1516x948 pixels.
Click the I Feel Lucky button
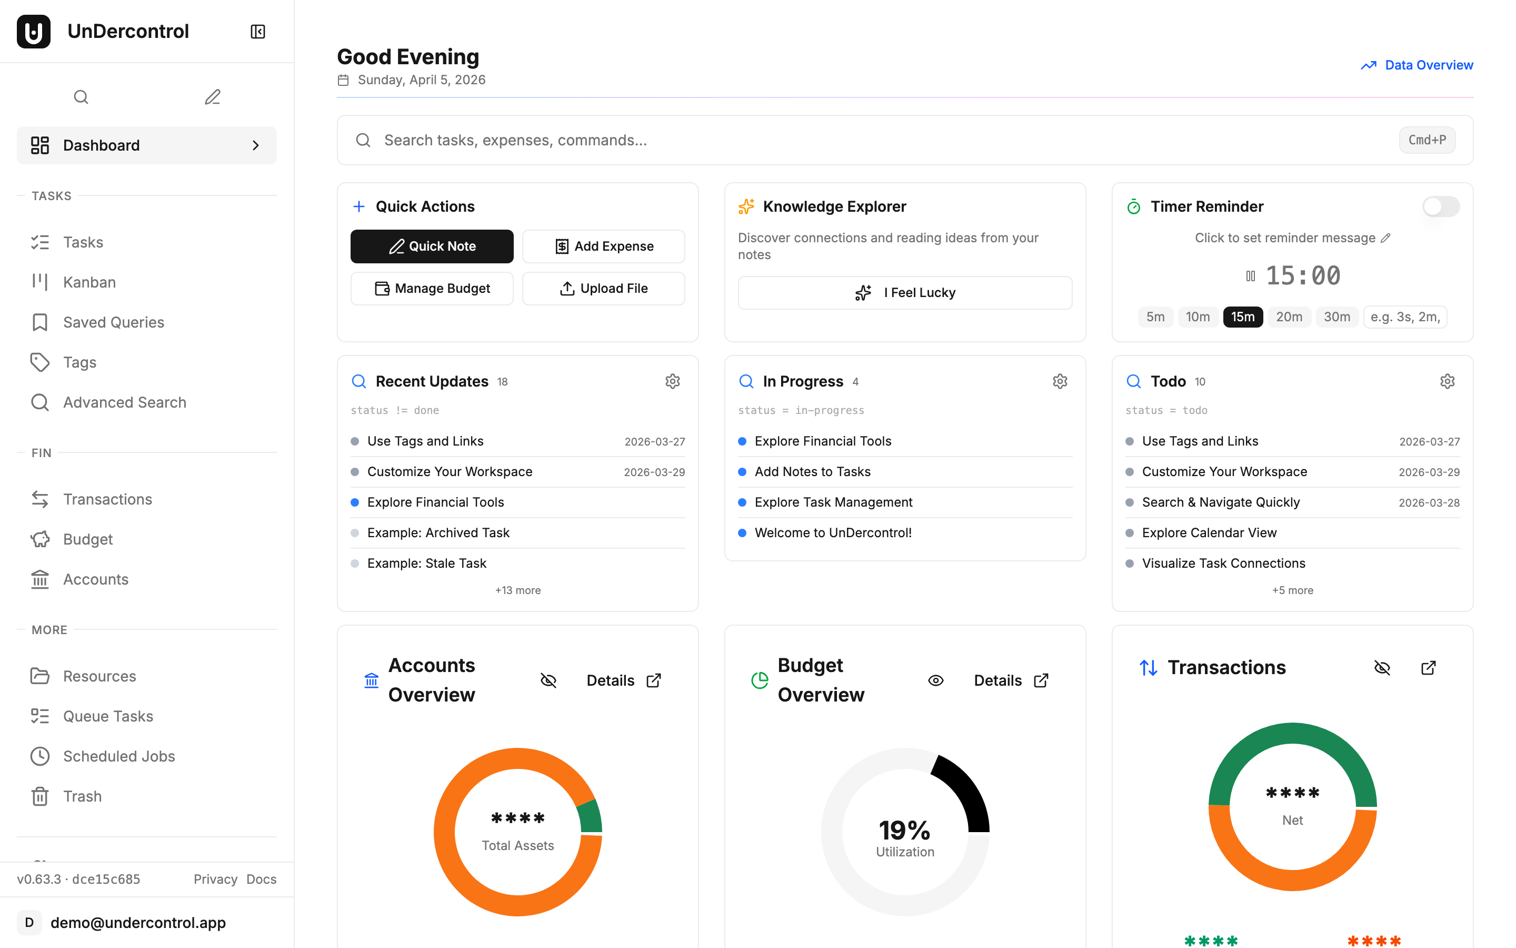[x=904, y=292]
